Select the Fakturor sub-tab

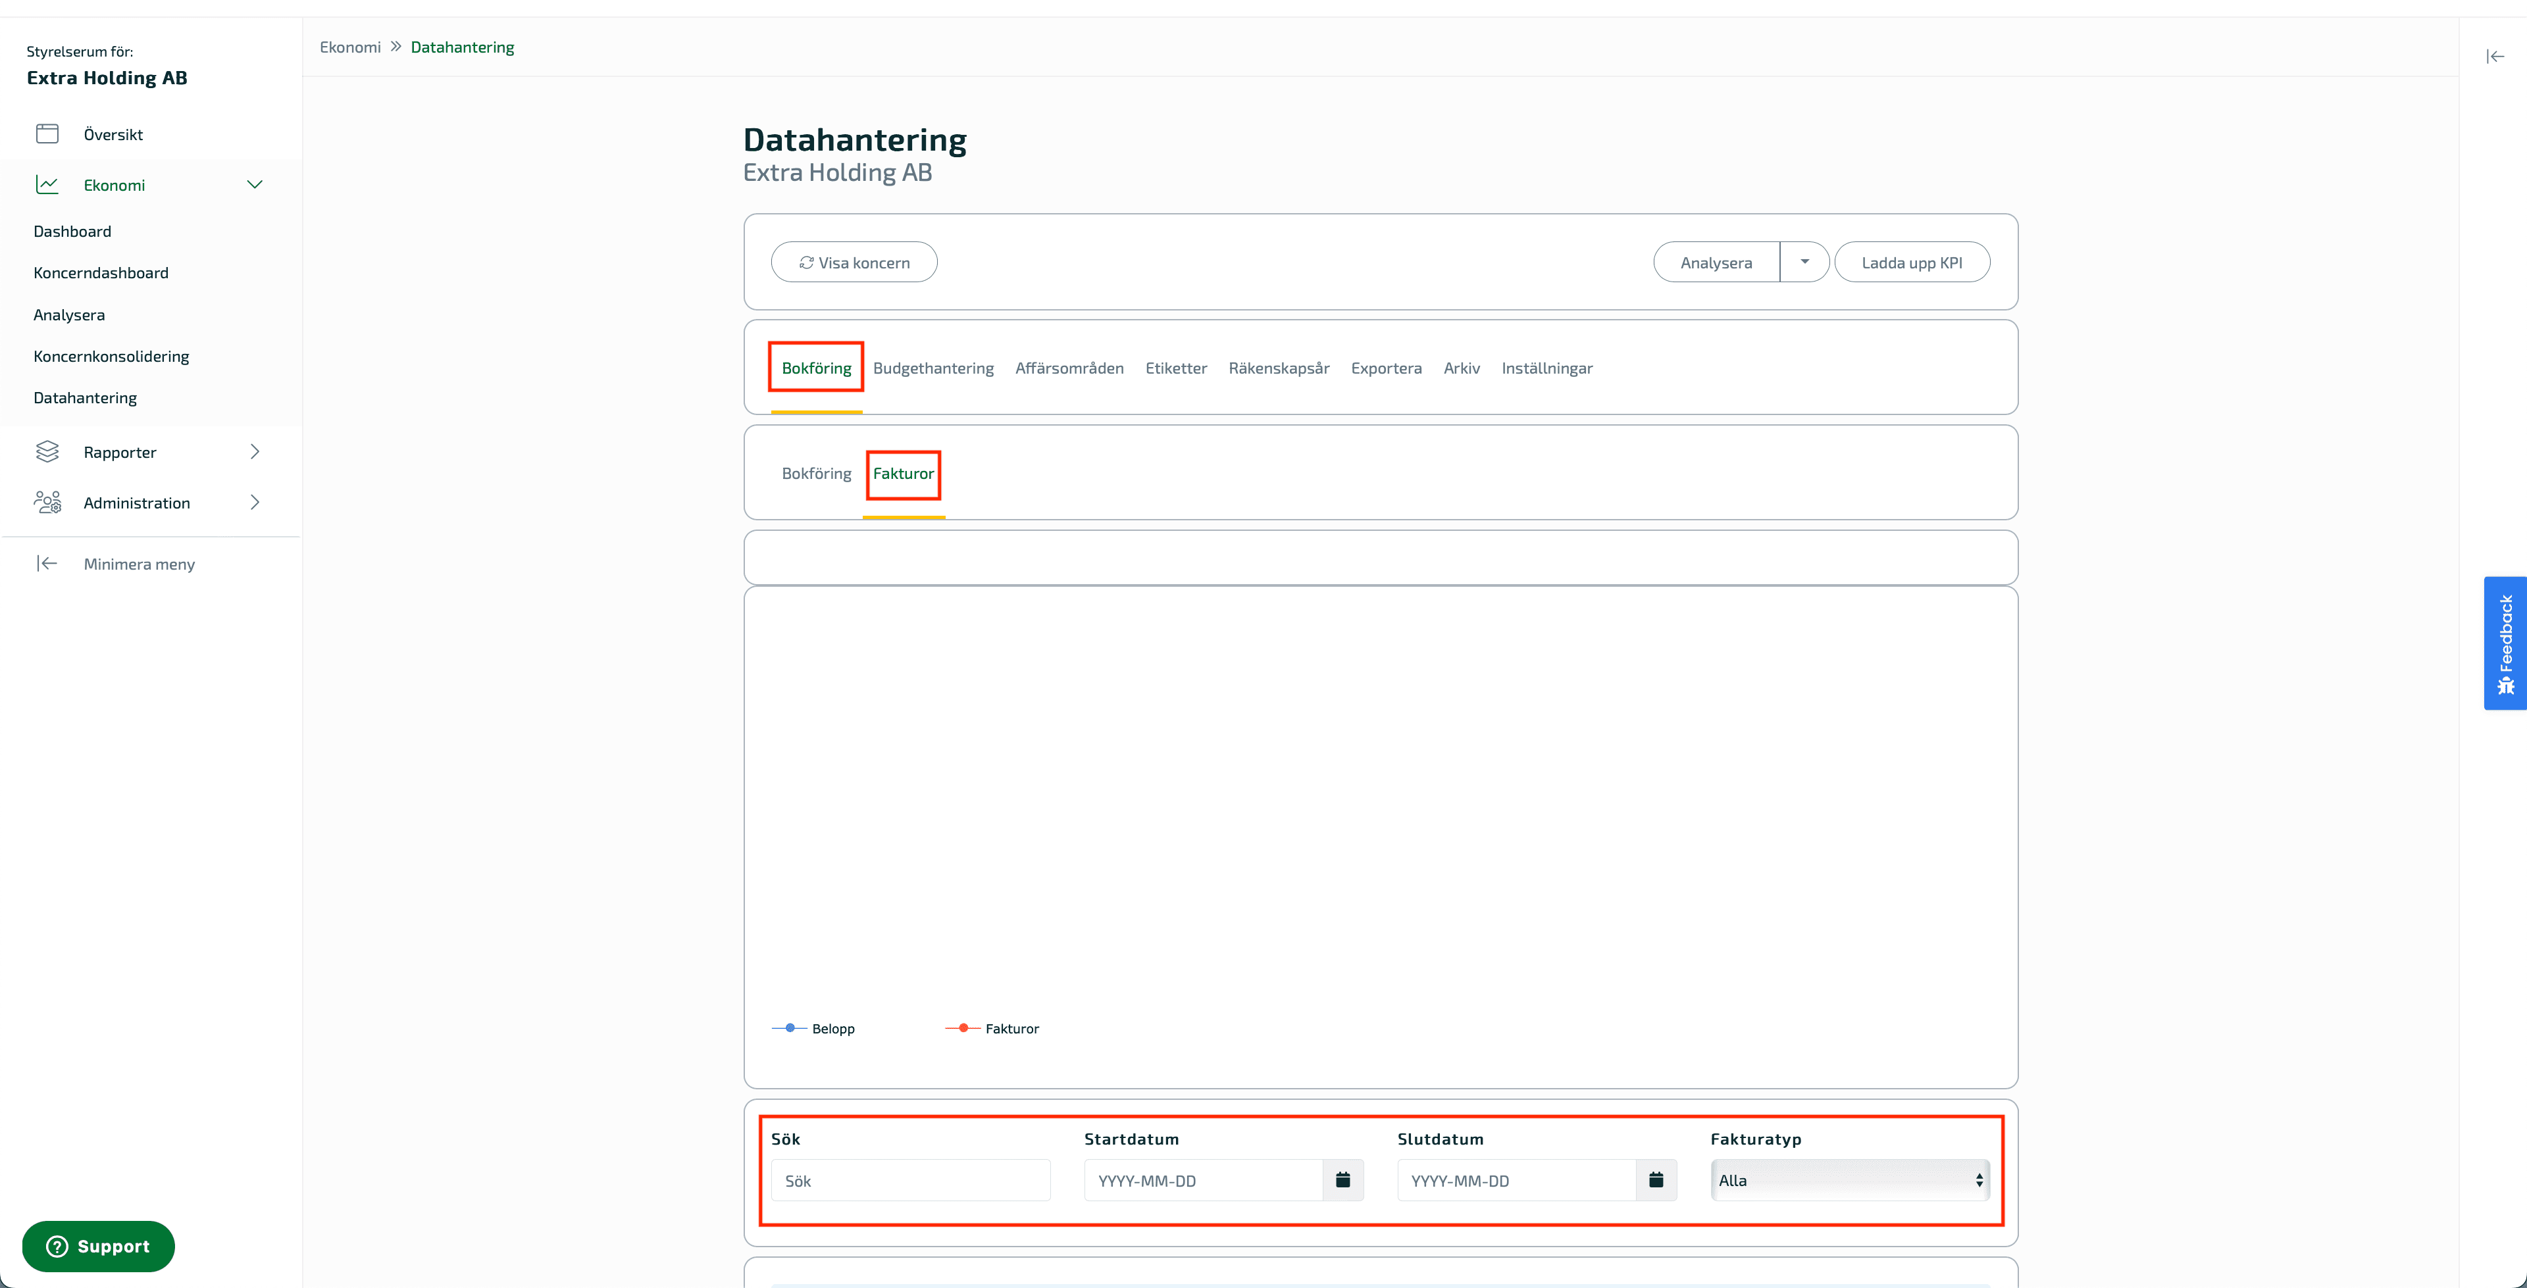[904, 473]
